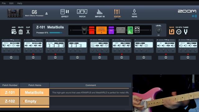This screenshot has height=112, width=199.
Task: Open TYPE selector of effect unit 5
Action: click(x=100, y=40)
